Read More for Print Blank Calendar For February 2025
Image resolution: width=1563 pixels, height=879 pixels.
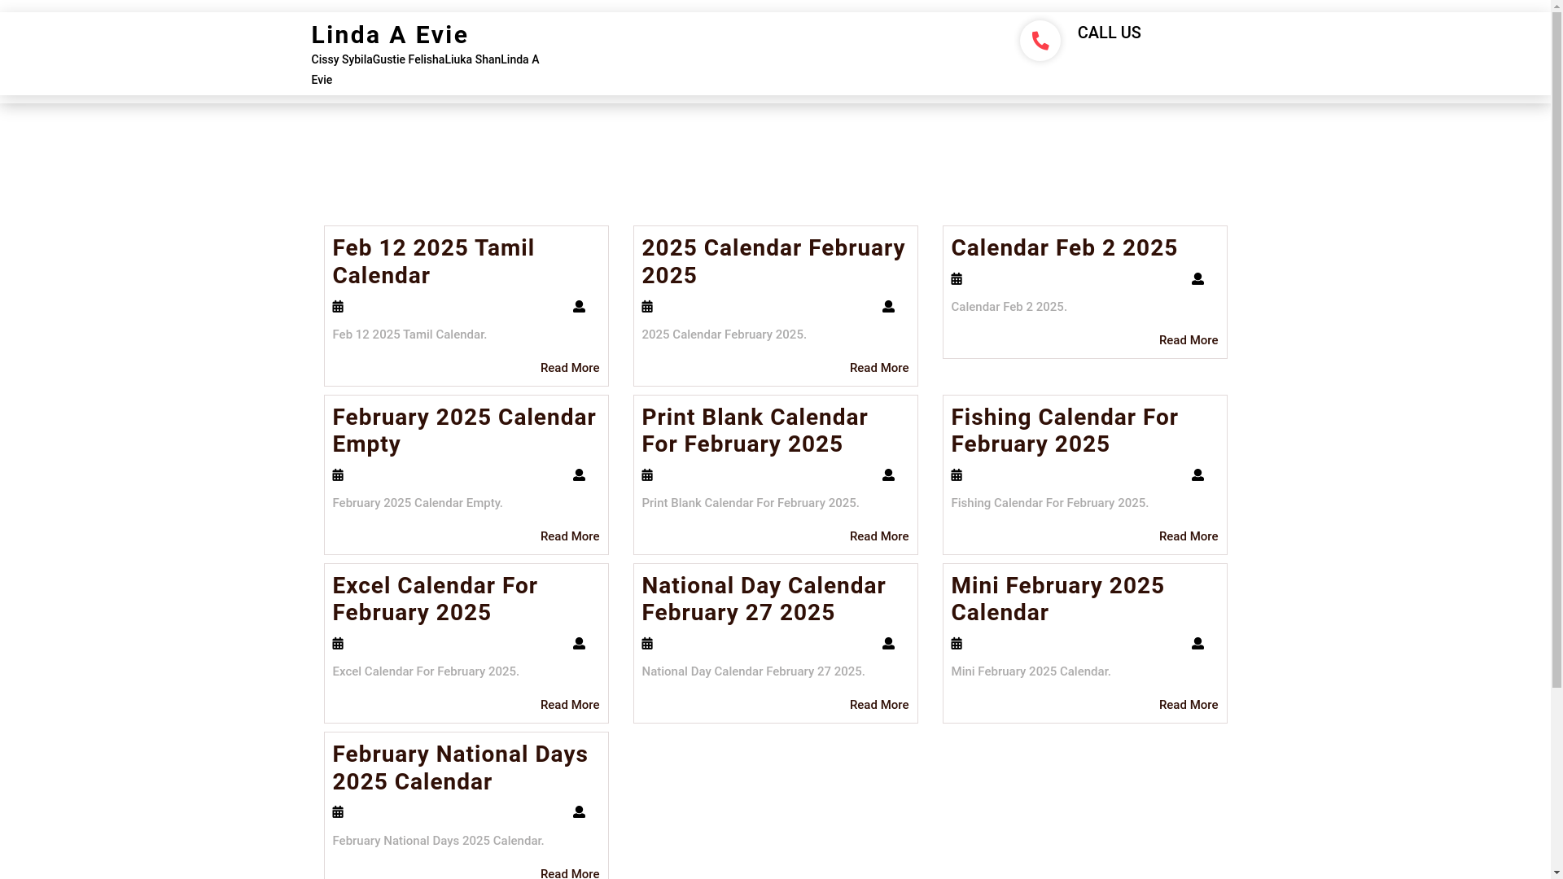pos(879,536)
